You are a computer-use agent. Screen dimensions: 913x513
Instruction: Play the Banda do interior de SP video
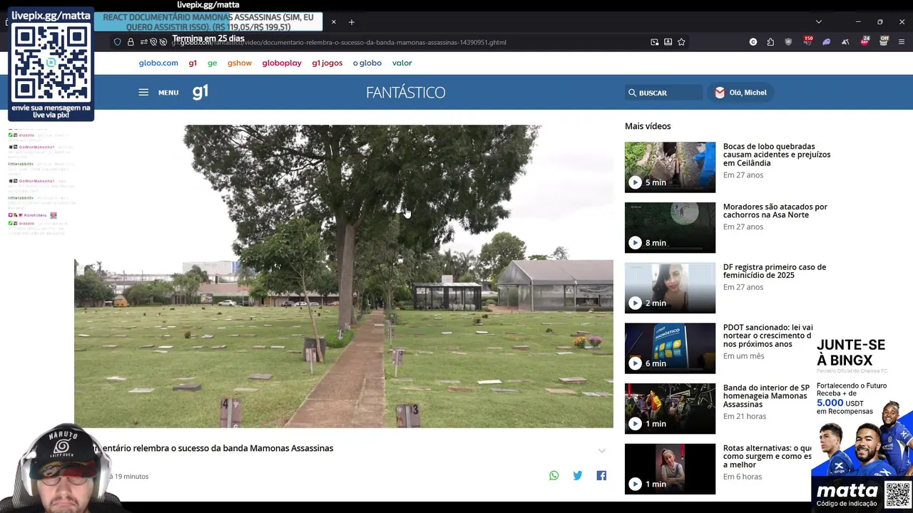click(670, 408)
